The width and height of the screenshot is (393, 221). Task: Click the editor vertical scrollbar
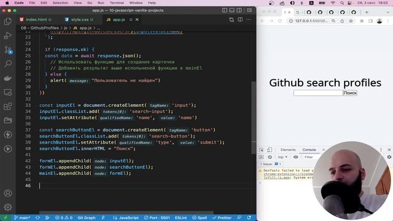point(254,118)
